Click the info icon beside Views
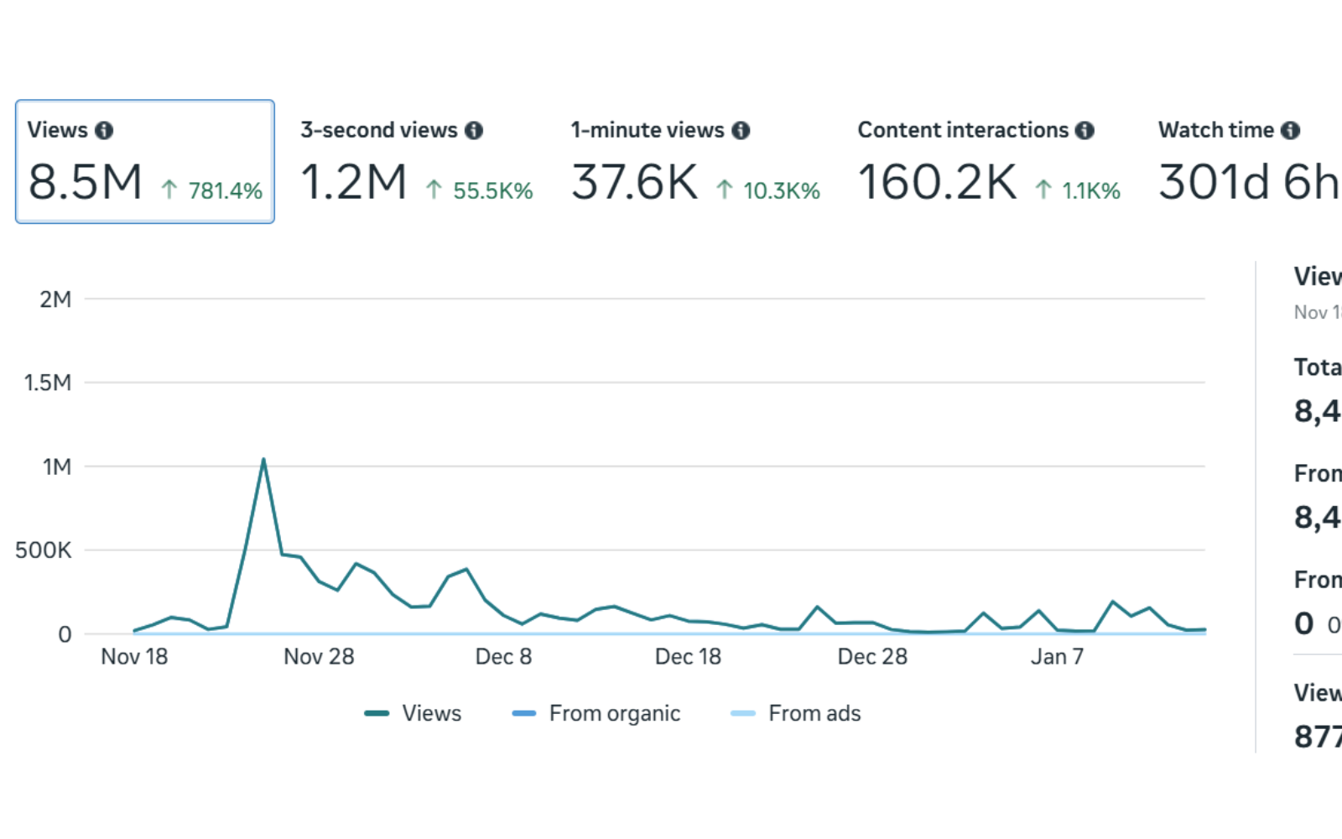Screen dimensions: 1342x839 [104, 130]
